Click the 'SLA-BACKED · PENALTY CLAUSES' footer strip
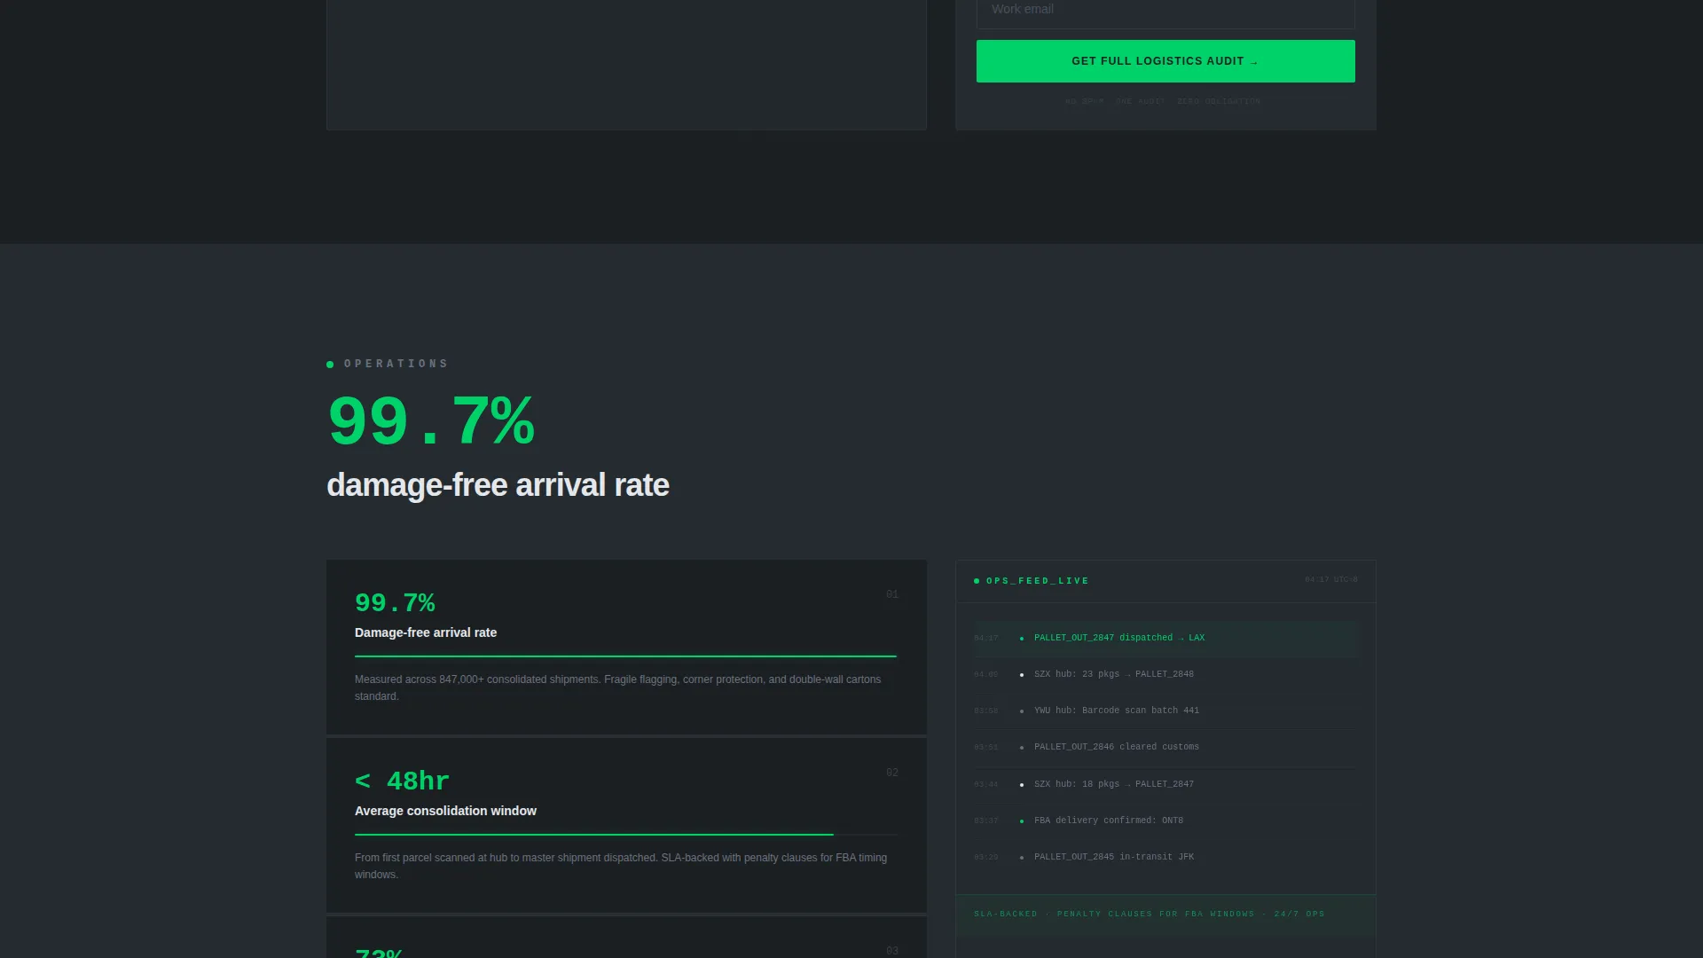1703x958 pixels. pos(1165,915)
